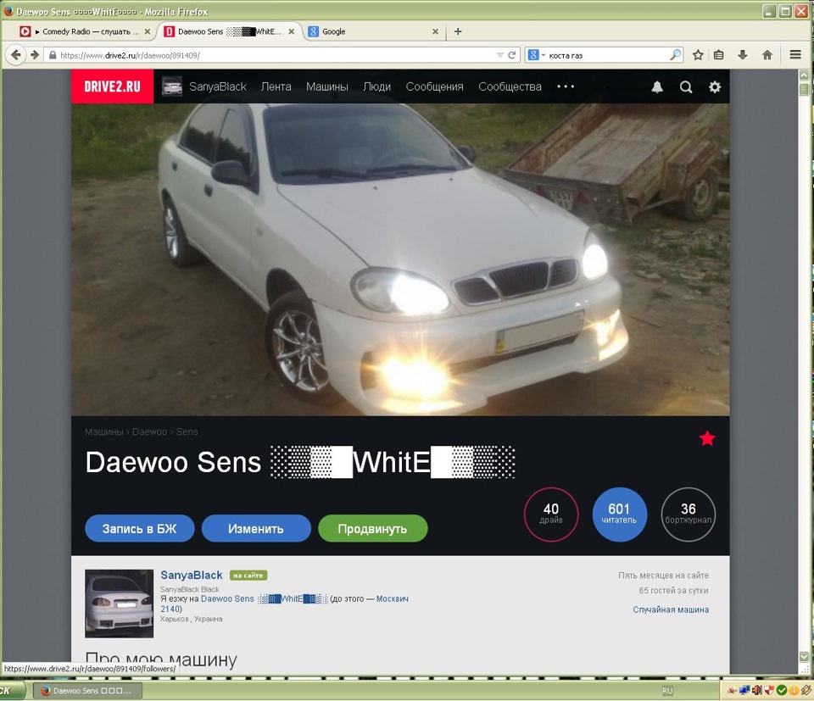Open the search engine selector dropdown

point(535,55)
